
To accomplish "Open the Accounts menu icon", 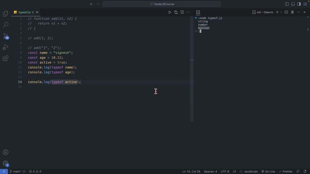I will (x=5, y=152).
